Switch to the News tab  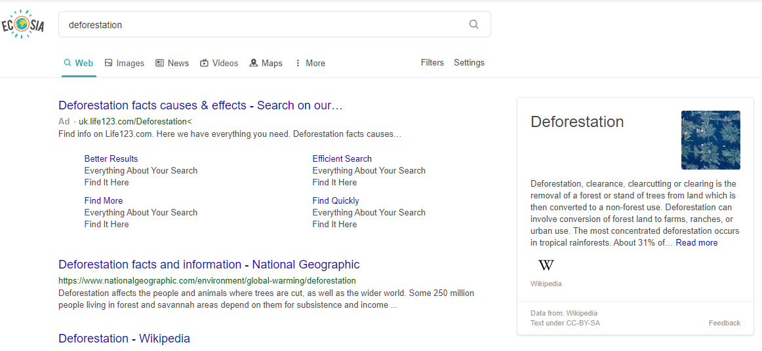[x=172, y=63]
